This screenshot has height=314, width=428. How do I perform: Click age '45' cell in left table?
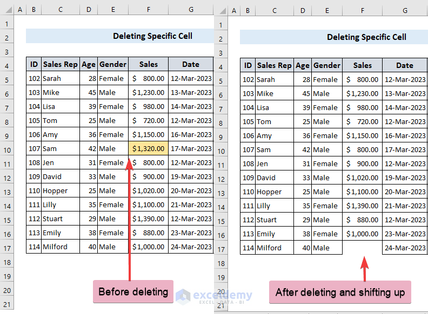point(89,92)
